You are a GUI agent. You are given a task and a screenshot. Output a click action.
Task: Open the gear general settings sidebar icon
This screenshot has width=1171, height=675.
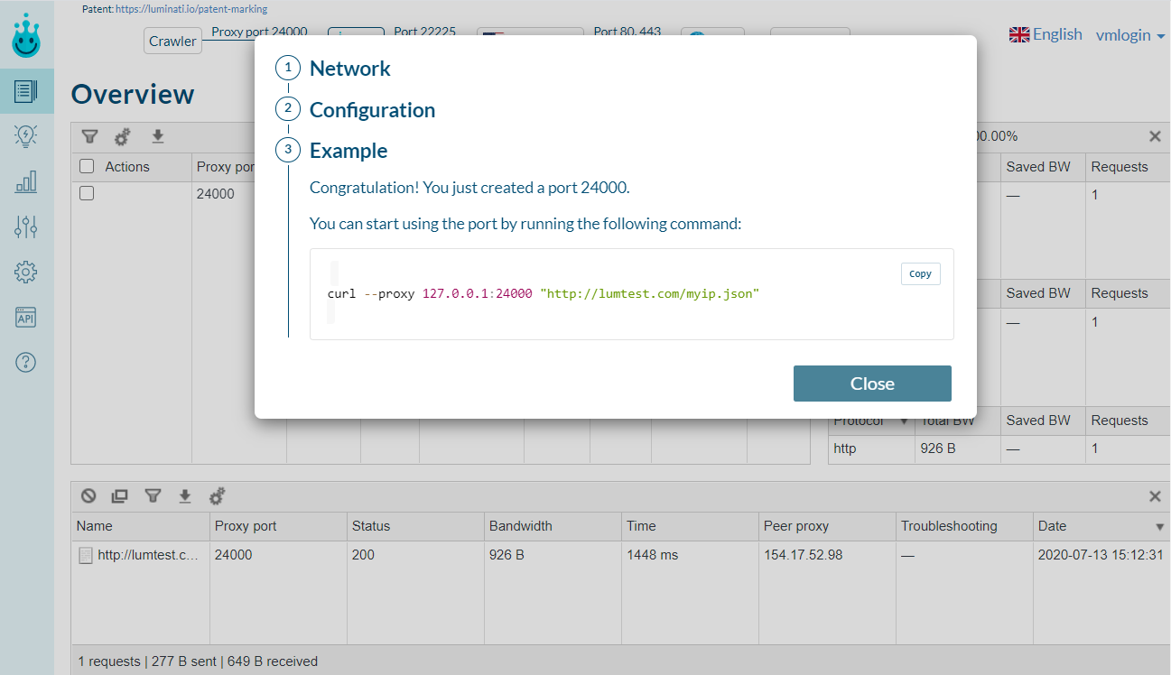[x=26, y=272]
